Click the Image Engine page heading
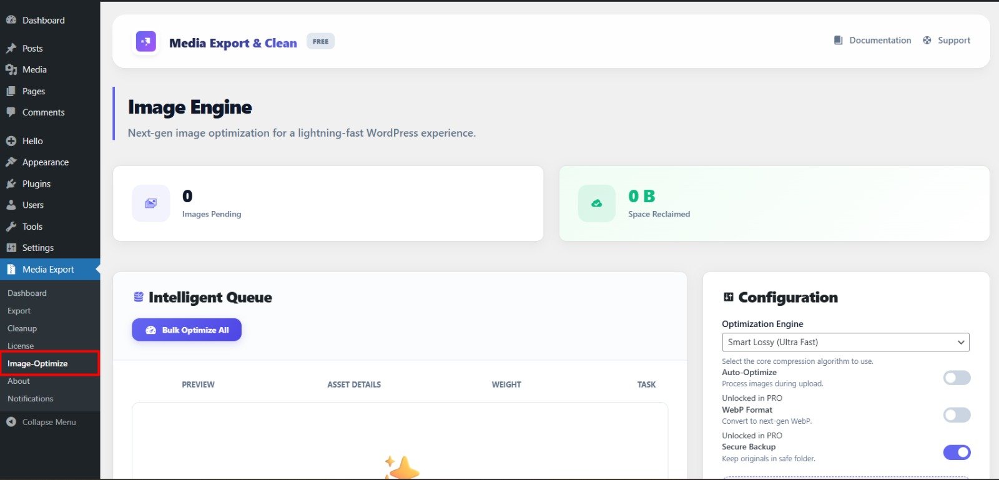The width and height of the screenshot is (999, 480). click(x=190, y=107)
